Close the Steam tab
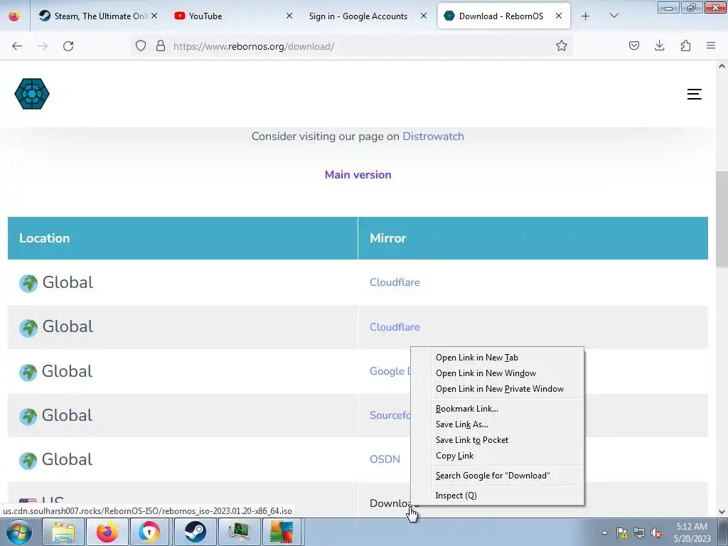The height and width of the screenshot is (546, 728). (x=154, y=16)
